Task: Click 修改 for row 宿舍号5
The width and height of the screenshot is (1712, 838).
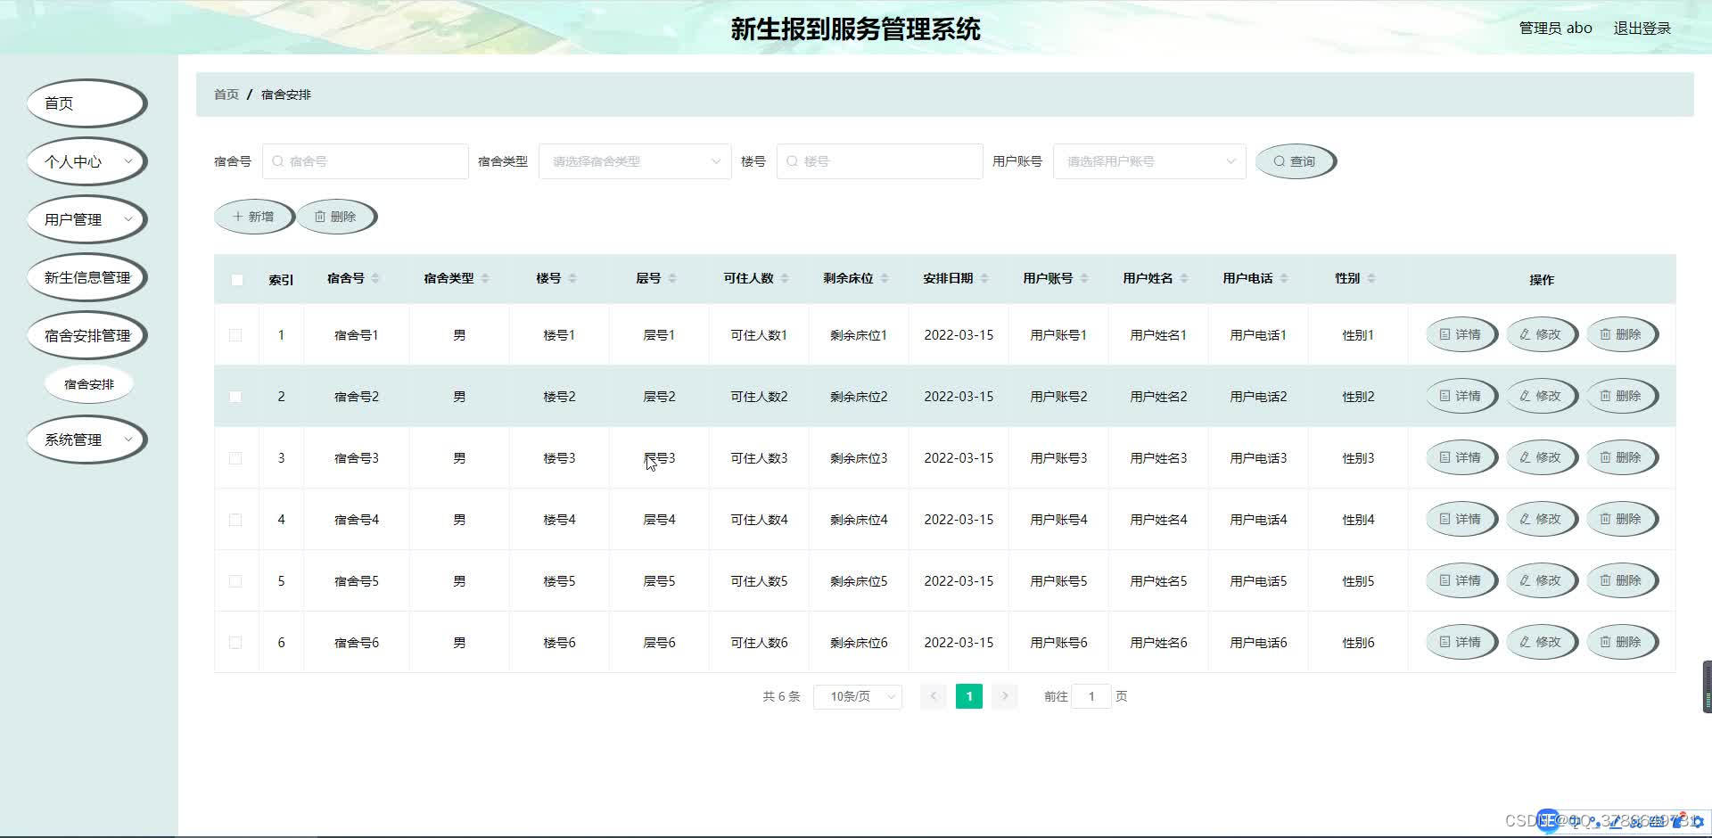Action: click(1541, 580)
